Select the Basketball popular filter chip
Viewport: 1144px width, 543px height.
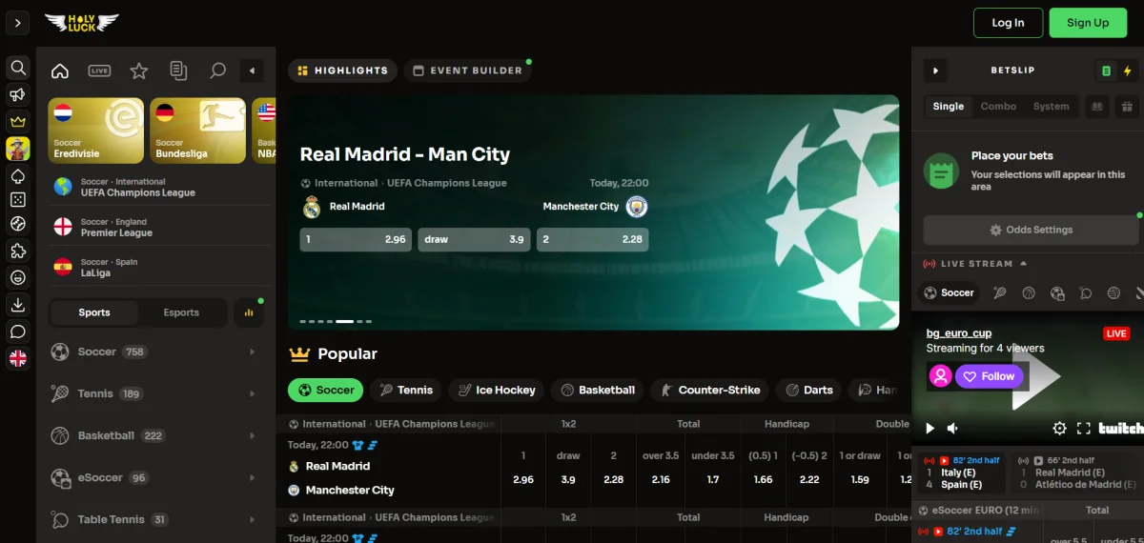(598, 390)
